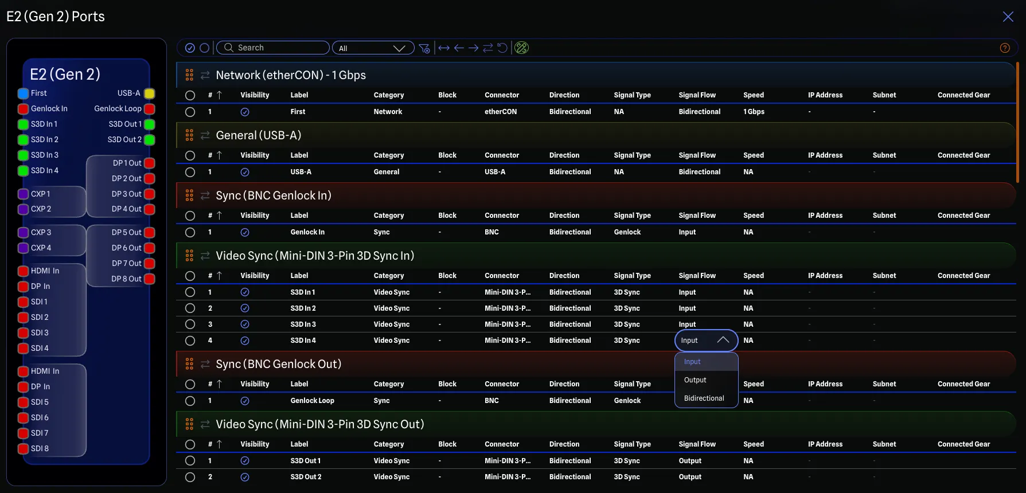Click the reset undo-arrow toolbar icon
Image resolution: width=1026 pixels, height=493 pixels.
502,48
